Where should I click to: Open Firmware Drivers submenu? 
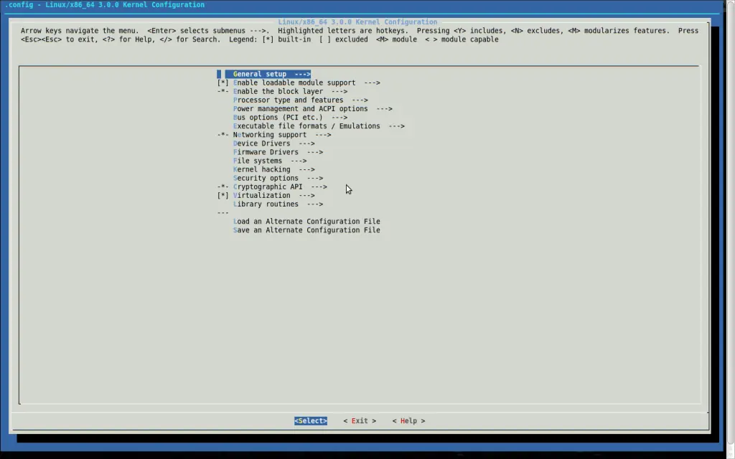click(x=278, y=152)
